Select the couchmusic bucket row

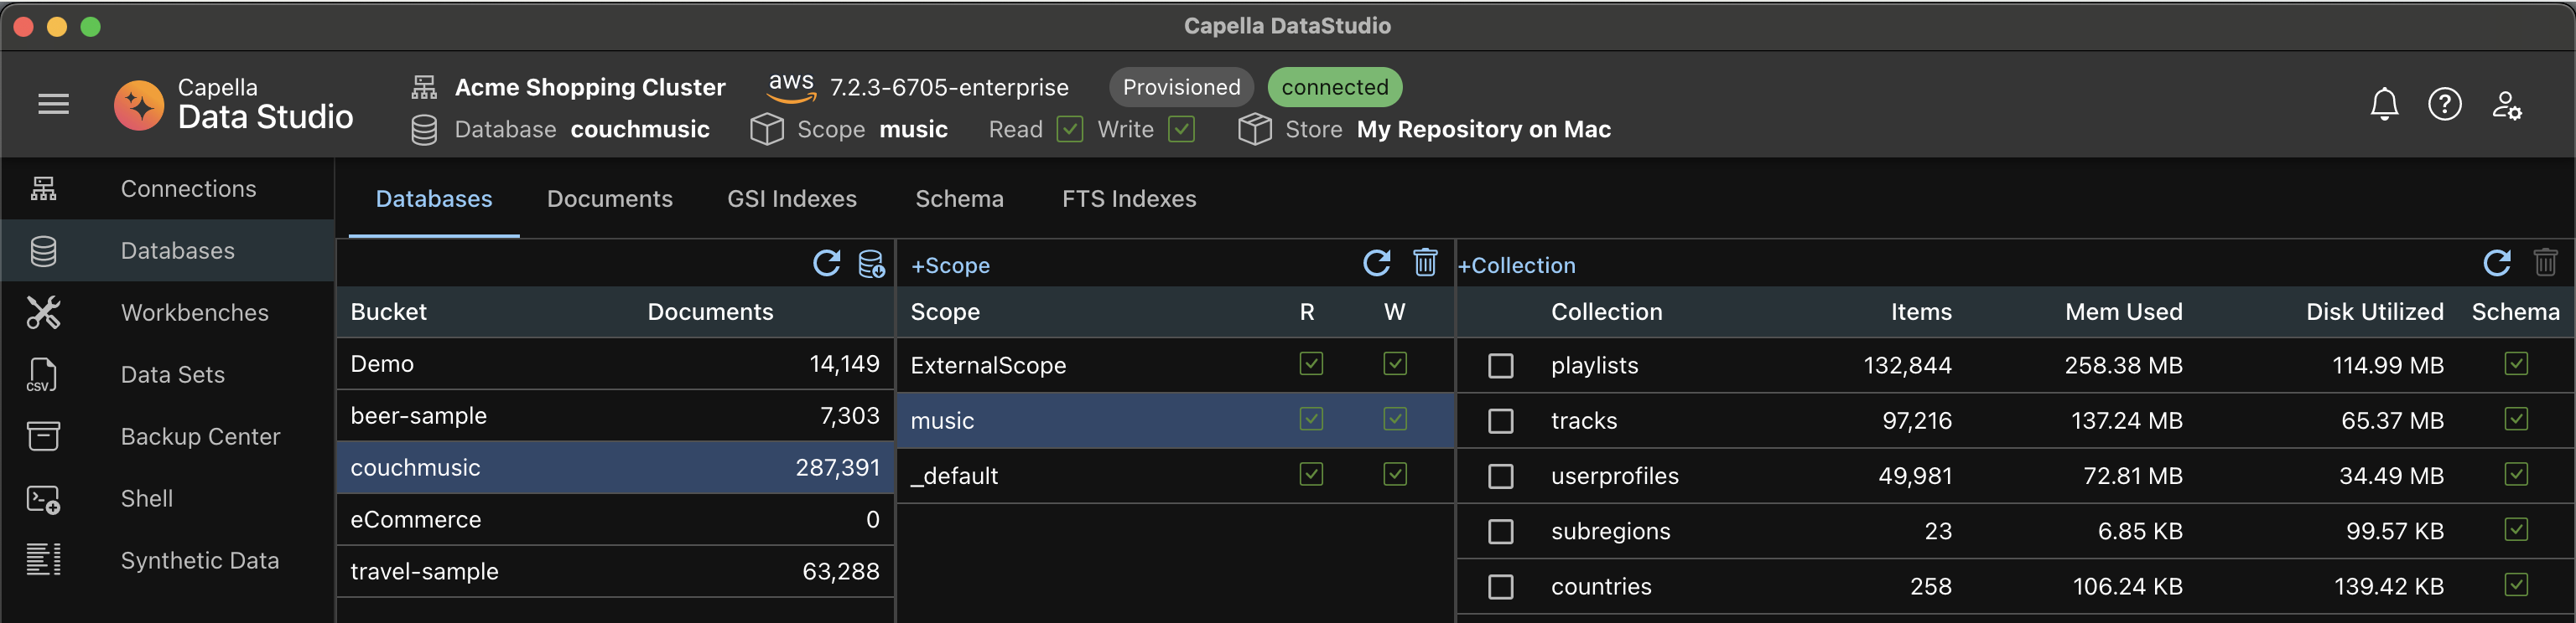614,467
